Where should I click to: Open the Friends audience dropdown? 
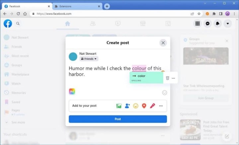pos(89,59)
